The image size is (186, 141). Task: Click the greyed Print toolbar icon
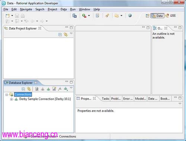23,16
